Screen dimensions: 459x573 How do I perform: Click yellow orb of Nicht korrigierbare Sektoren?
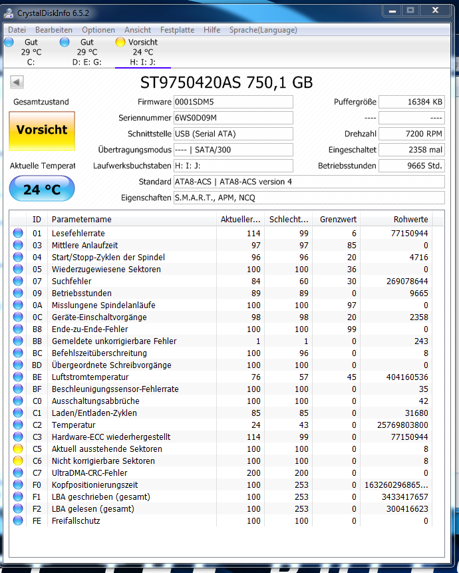click(x=18, y=461)
